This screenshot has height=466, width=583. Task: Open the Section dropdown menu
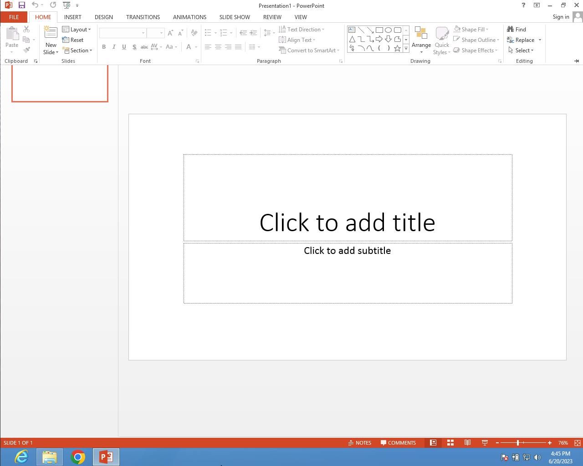(78, 51)
